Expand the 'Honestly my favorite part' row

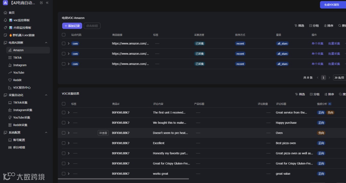(x=69, y=153)
